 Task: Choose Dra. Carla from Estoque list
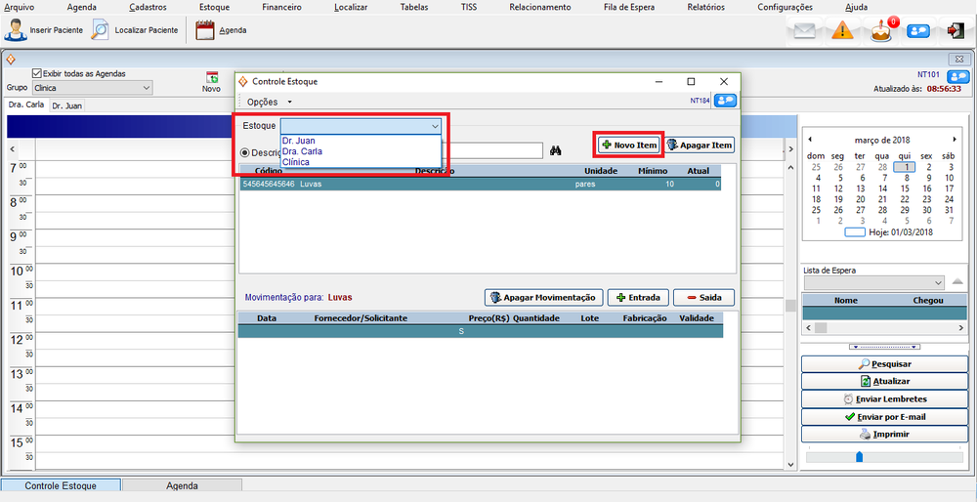coord(302,151)
